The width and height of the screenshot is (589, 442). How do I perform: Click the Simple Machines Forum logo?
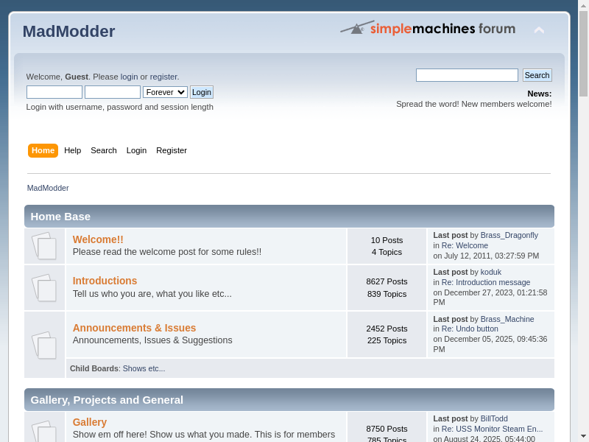pos(428,29)
